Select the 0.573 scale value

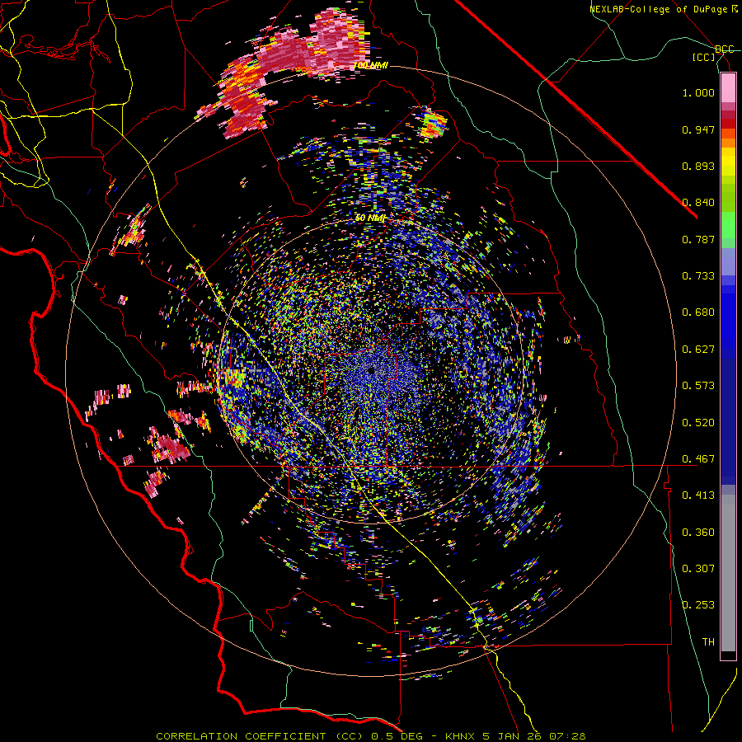click(x=698, y=386)
